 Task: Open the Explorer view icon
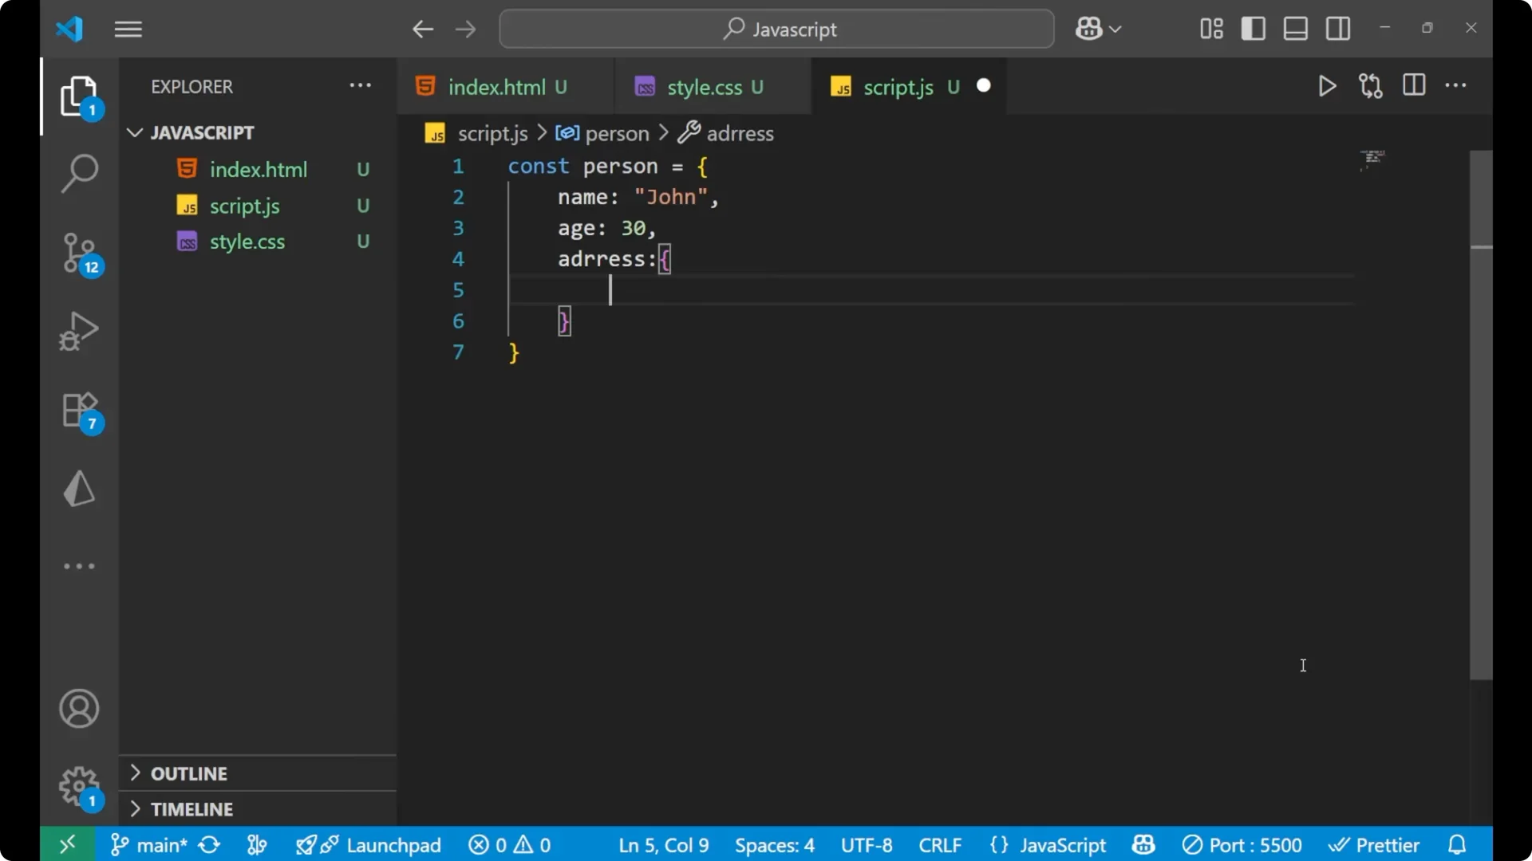pyautogui.click(x=80, y=96)
